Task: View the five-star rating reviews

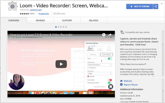Action: click(24, 14)
